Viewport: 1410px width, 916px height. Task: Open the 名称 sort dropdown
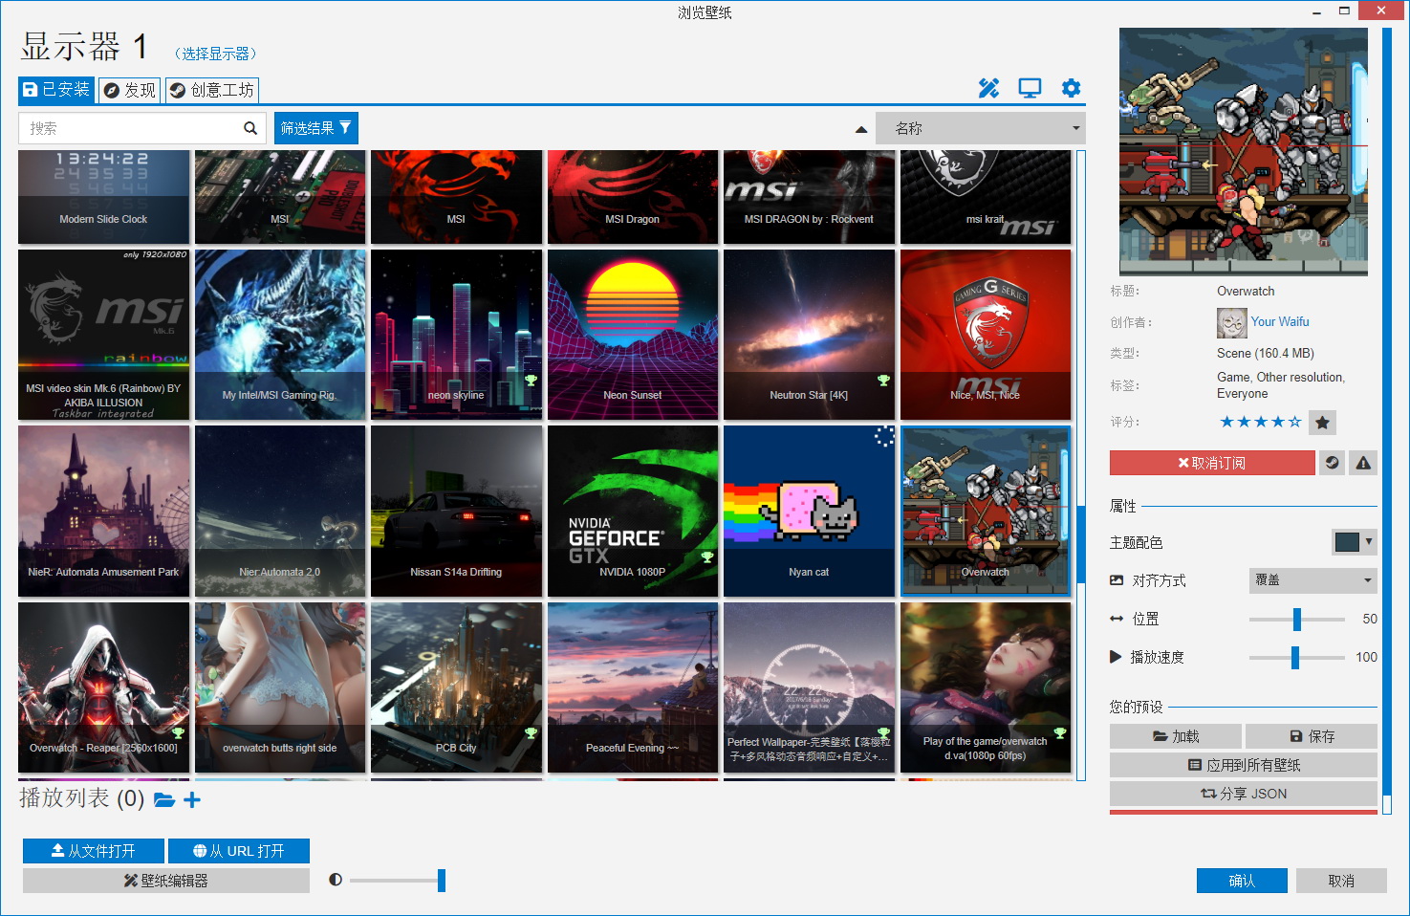click(981, 128)
